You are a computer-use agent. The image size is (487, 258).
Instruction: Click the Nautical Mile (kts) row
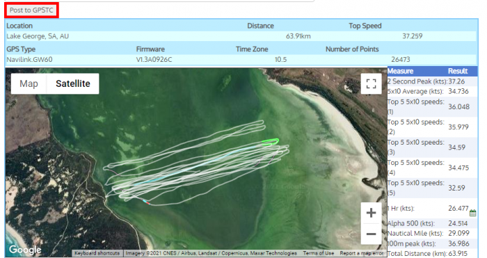point(432,234)
